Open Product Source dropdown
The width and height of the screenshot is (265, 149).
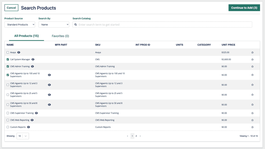click(x=20, y=25)
